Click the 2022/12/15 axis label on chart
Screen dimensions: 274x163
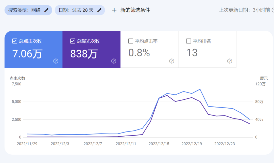point(158,143)
